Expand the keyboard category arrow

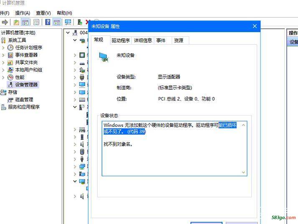75,100
